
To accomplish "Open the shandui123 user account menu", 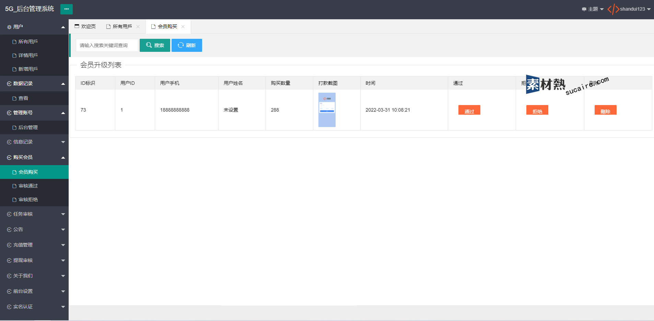I will (635, 9).
